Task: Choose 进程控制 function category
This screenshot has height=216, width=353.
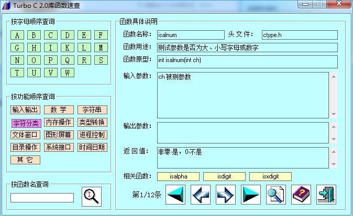Action: pos(92,135)
